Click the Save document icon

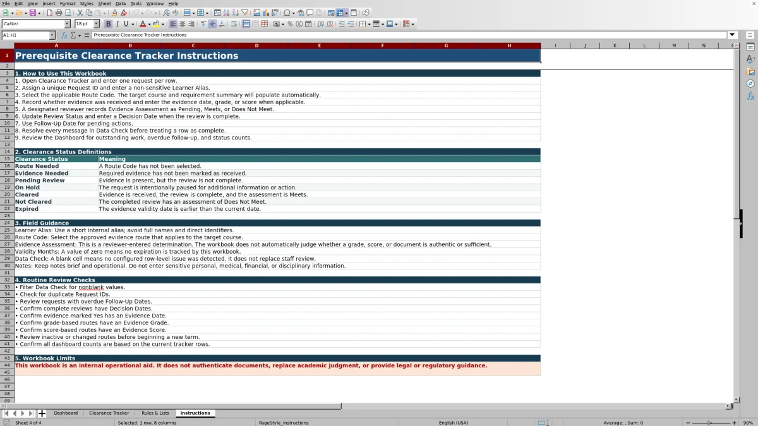point(32,13)
